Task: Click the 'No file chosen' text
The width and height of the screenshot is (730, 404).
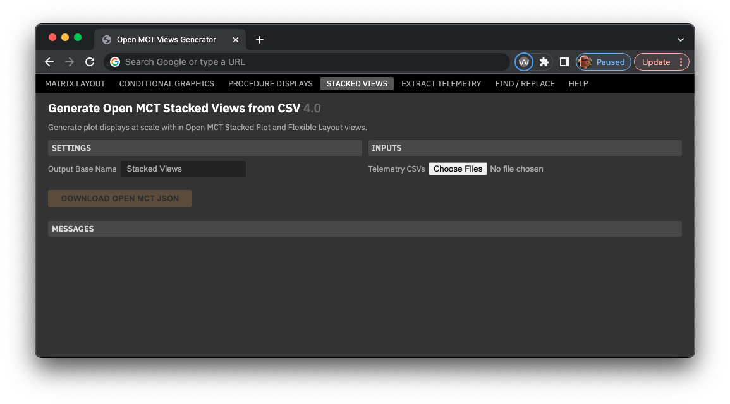Action: (x=517, y=169)
